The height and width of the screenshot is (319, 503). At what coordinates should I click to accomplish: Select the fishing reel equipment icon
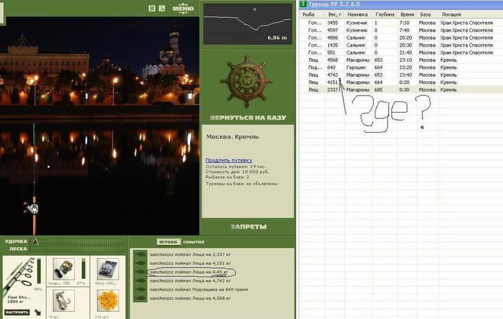64,269
